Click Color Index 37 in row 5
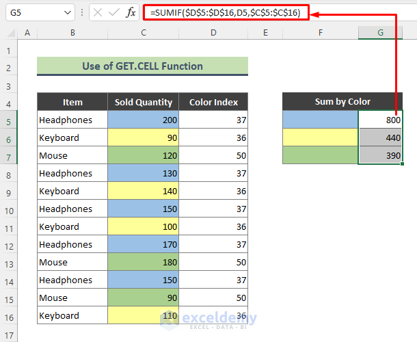This screenshot has width=417, height=342. [x=213, y=120]
